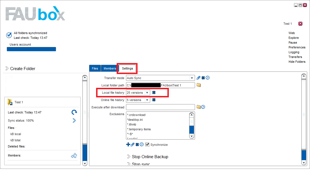The height and width of the screenshot is (179, 310).
Task: Pause syncing via the Pause link
Action: pos(293,42)
